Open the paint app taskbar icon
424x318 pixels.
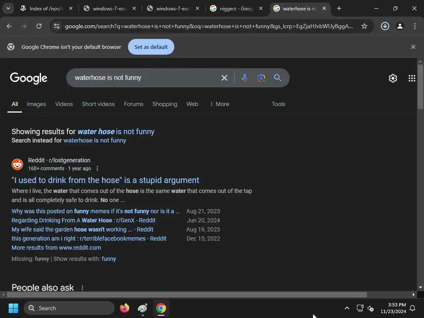point(142,308)
